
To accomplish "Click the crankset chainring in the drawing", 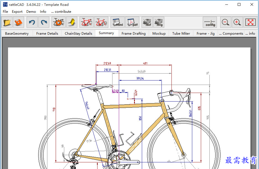I will click(119, 160).
